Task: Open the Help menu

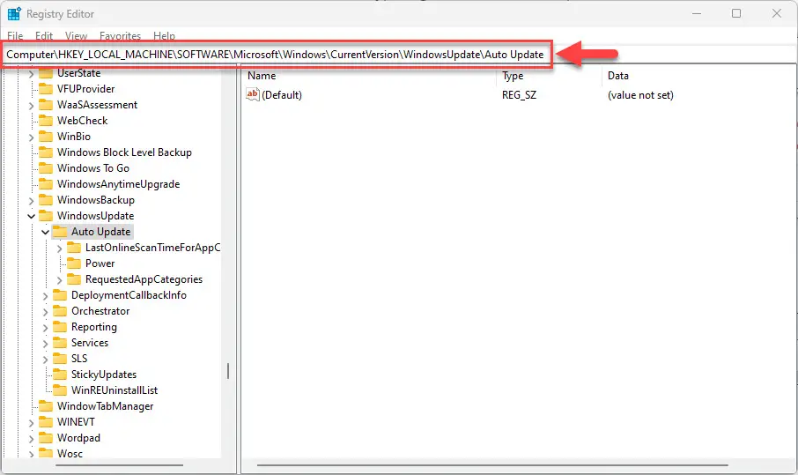Action: pyautogui.click(x=164, y=35)
